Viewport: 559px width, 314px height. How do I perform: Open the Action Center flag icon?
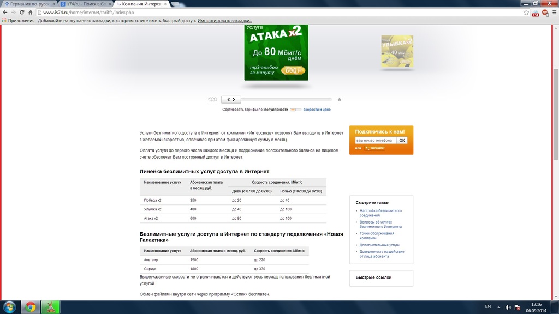(518, 307)
